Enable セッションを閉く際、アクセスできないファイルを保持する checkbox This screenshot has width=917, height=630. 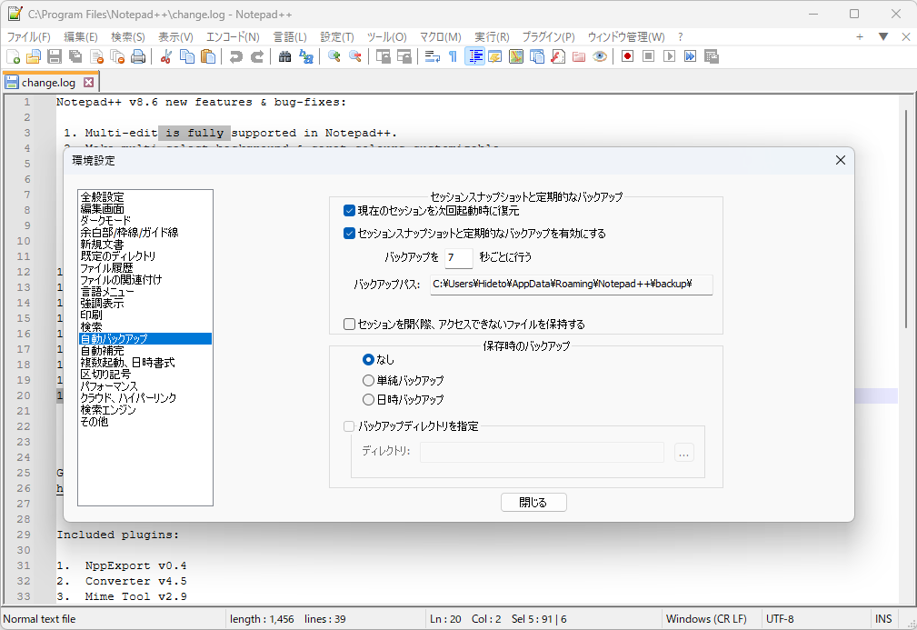pyautogui.click(x=349, y=324)
